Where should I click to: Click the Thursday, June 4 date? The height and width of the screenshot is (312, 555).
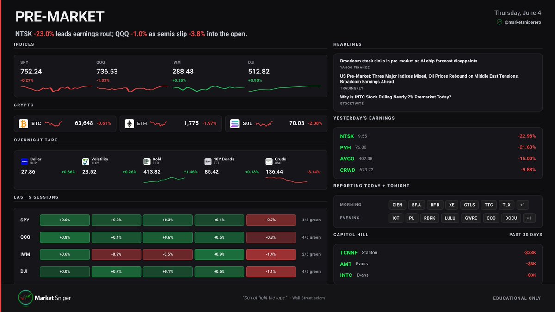pos(518,12)
